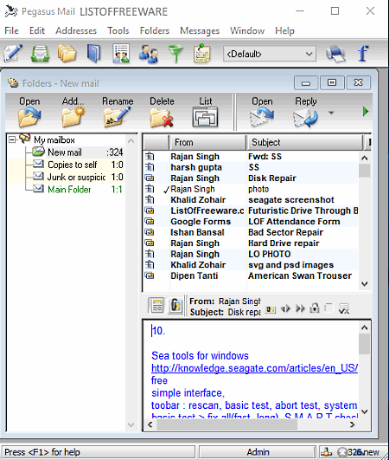Open the knowledge.seagate.com link
Screen dimensions: 389x460
pyautogui.click(x=254, y=368)
